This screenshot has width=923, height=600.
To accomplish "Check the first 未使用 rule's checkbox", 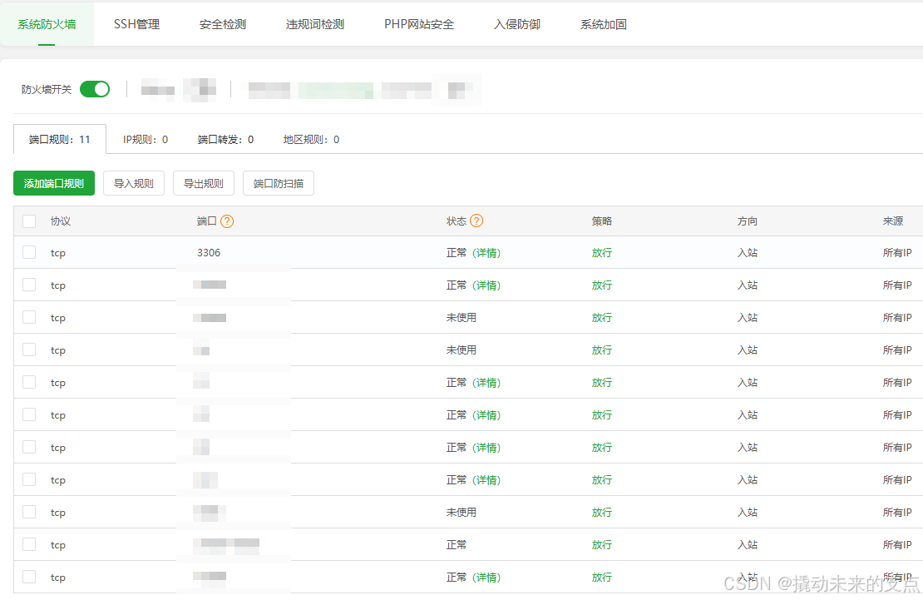I will (x=29, y=317).
